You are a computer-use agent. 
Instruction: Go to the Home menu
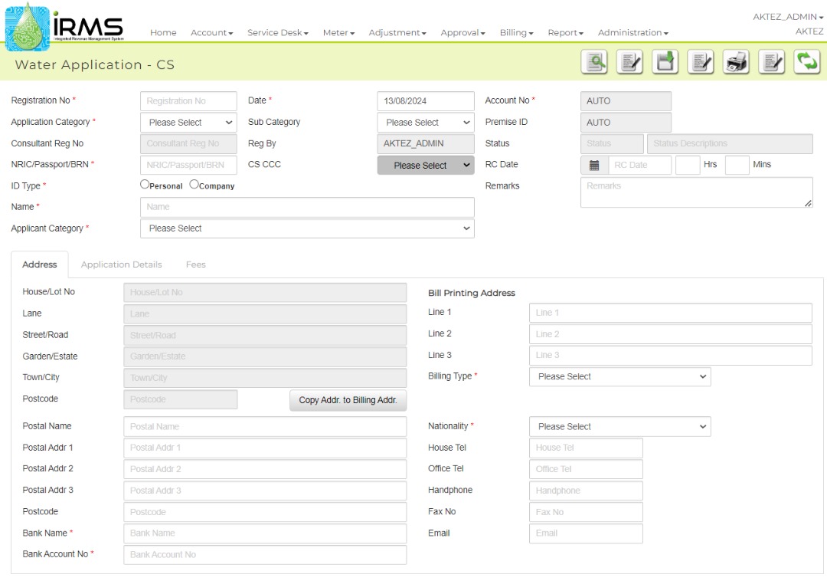[164, 33]
